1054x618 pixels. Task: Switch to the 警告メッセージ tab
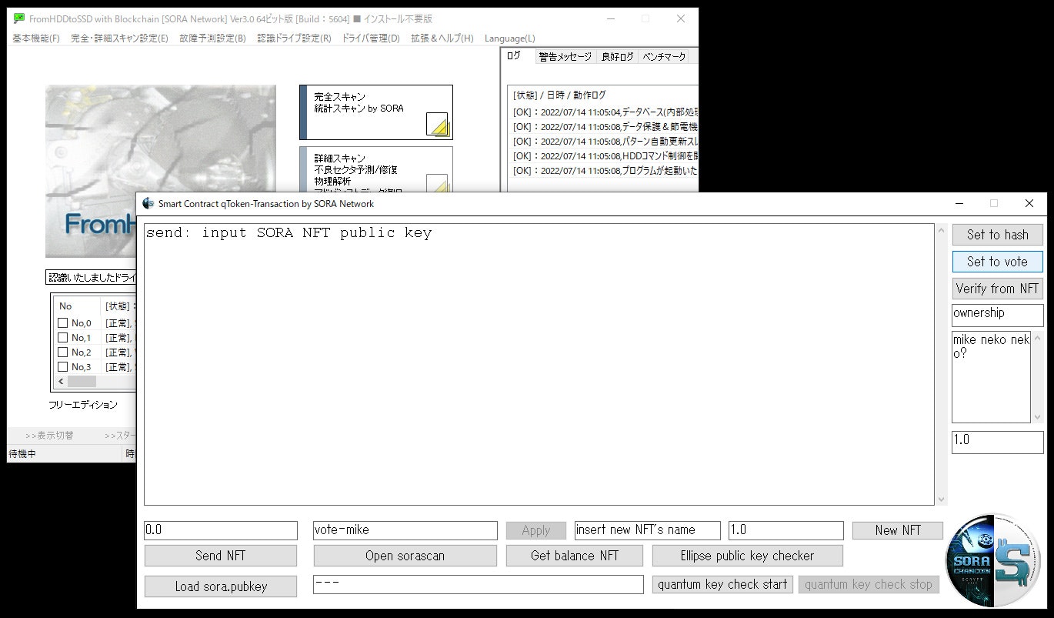(x=565, y=57)
